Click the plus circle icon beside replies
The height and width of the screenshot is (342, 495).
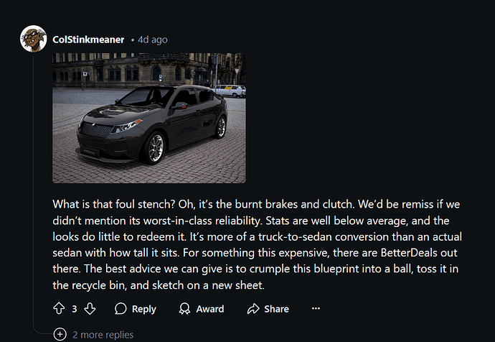60,334
